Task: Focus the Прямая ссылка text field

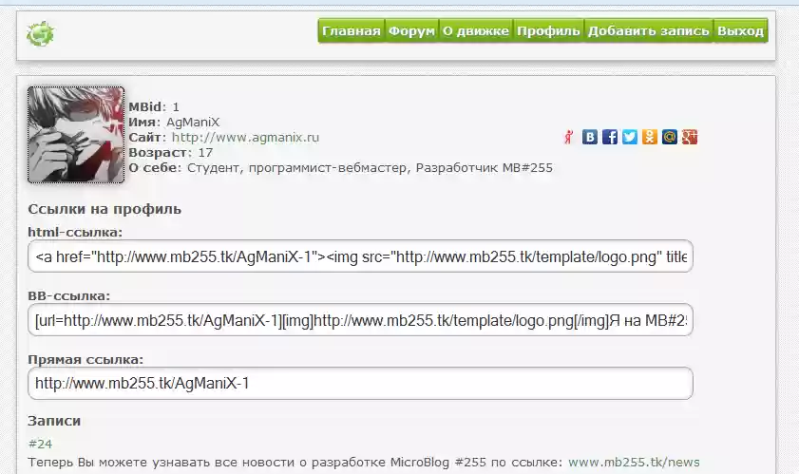Action: (x=360, y=383)
